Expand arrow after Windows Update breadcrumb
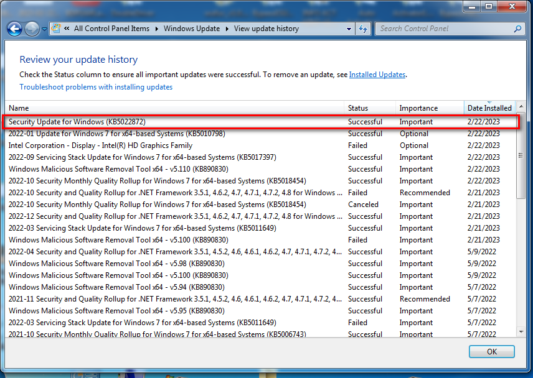 tap(227, 29)
